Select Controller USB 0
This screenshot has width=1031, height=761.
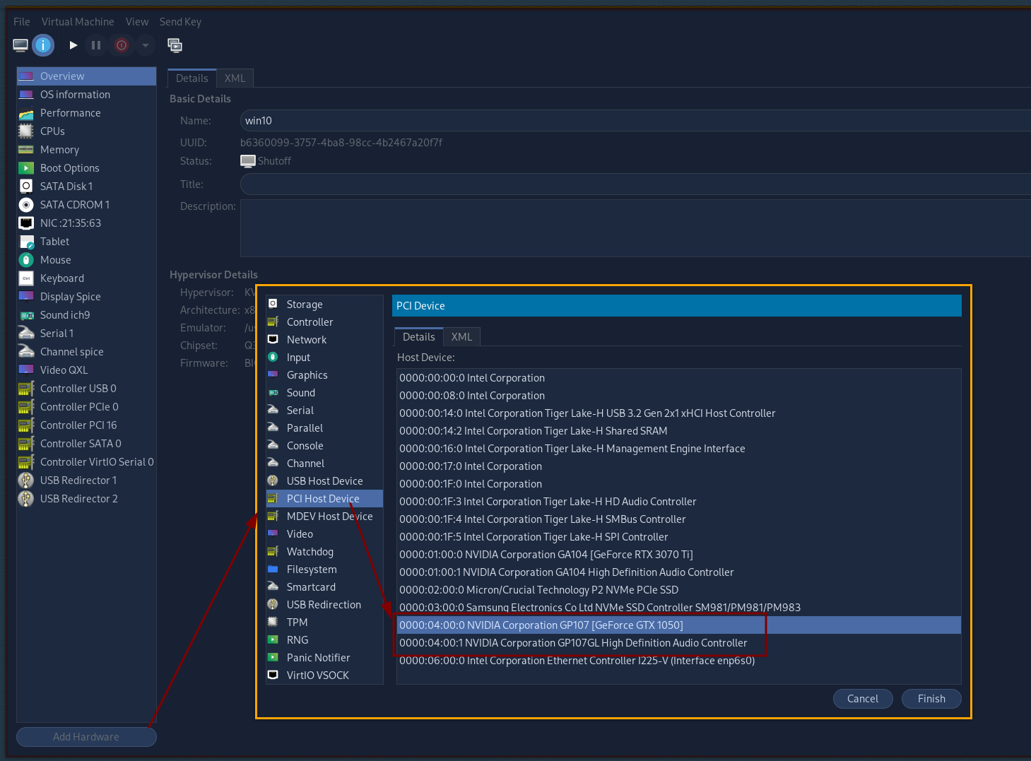click(86, 389)
